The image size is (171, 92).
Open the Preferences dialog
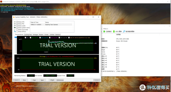coord(60,80)
